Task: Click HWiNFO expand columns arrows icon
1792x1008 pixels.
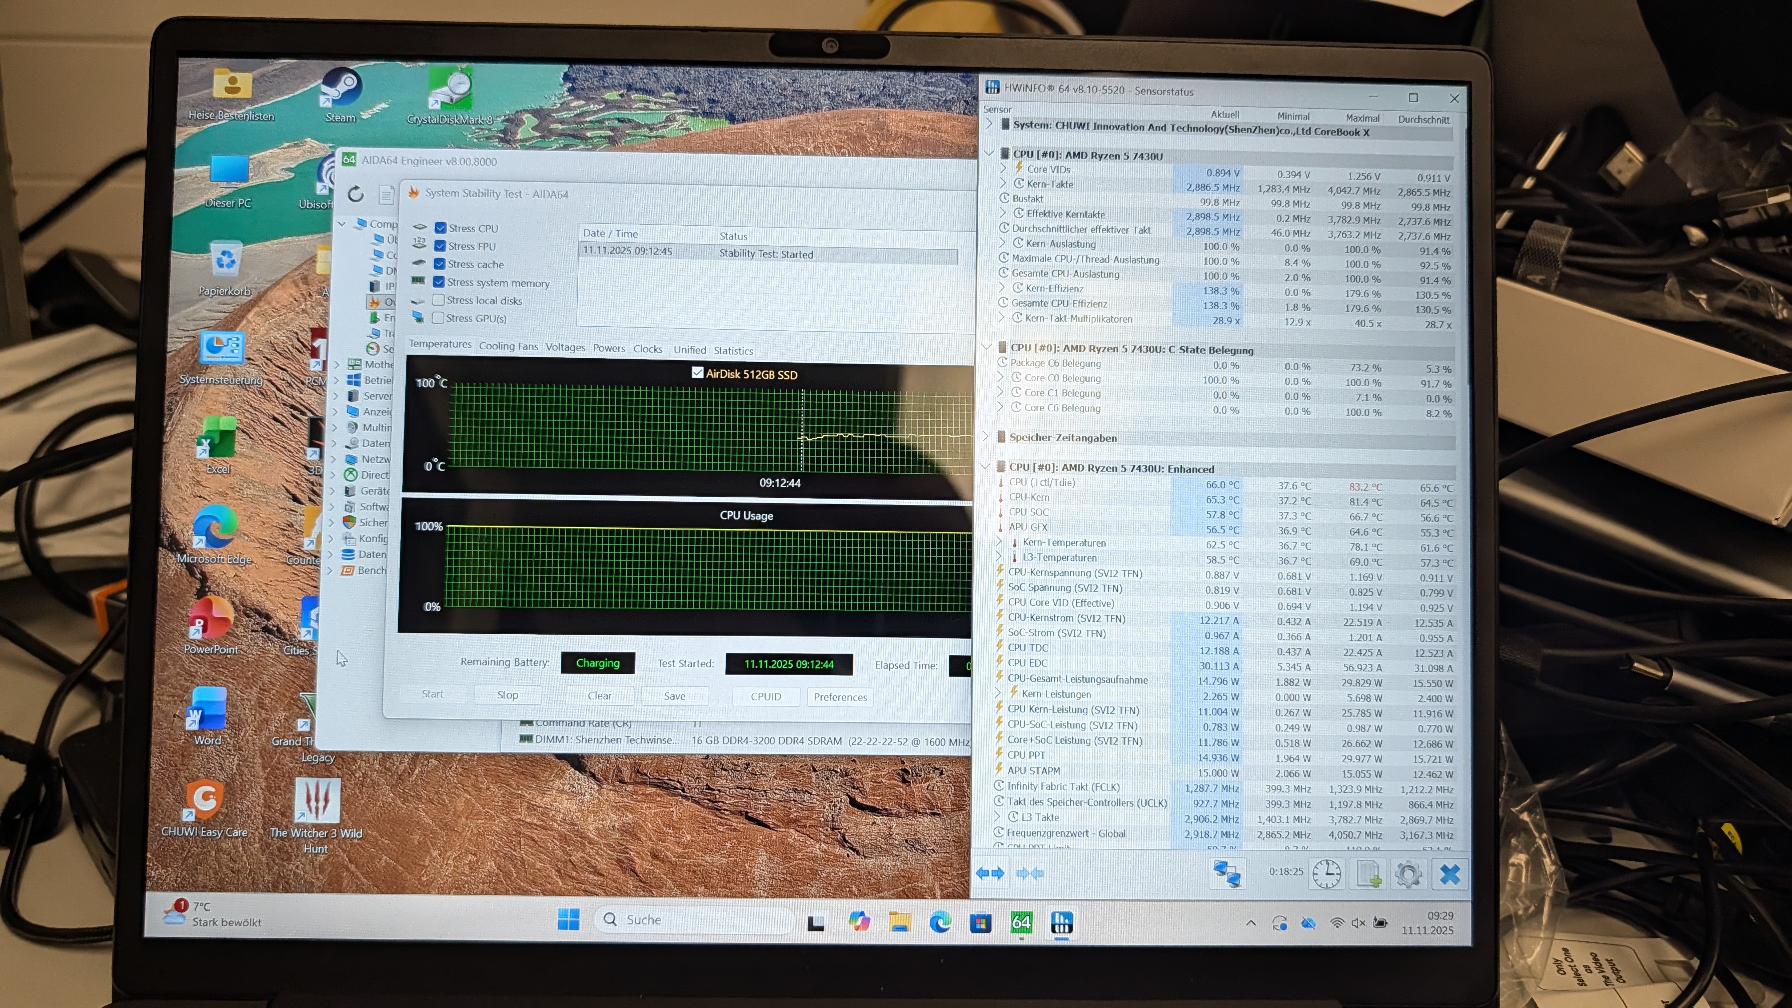Action: 990,873
